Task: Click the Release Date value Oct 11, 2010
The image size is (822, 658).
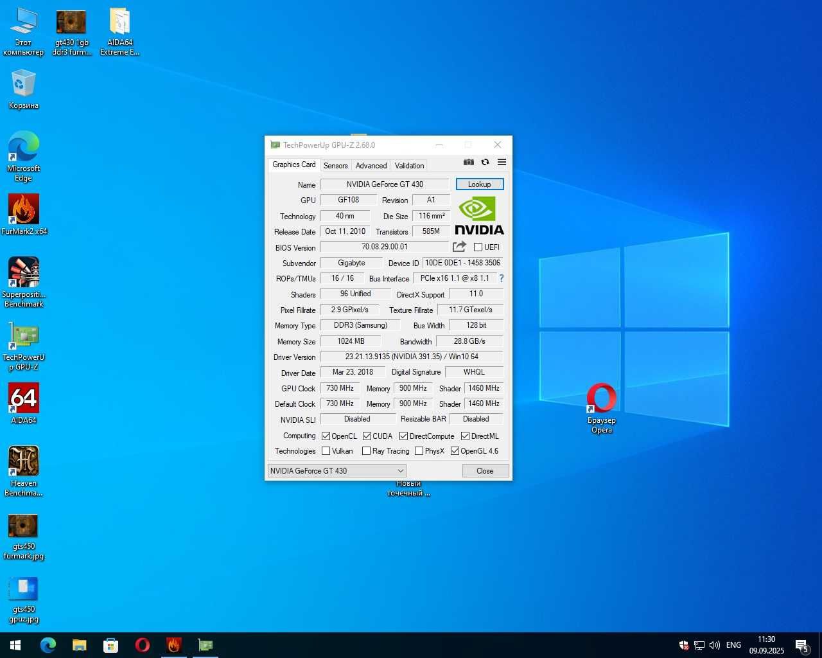Action: point(345,231)
